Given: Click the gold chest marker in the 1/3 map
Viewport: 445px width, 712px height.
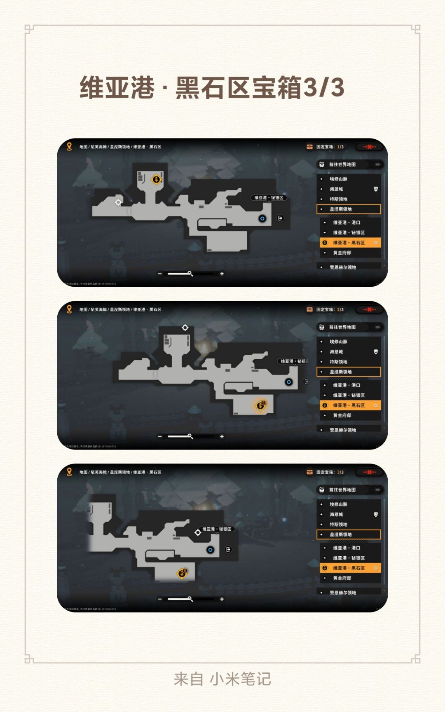Looking at the screenshot, I should tap(157, 179).
